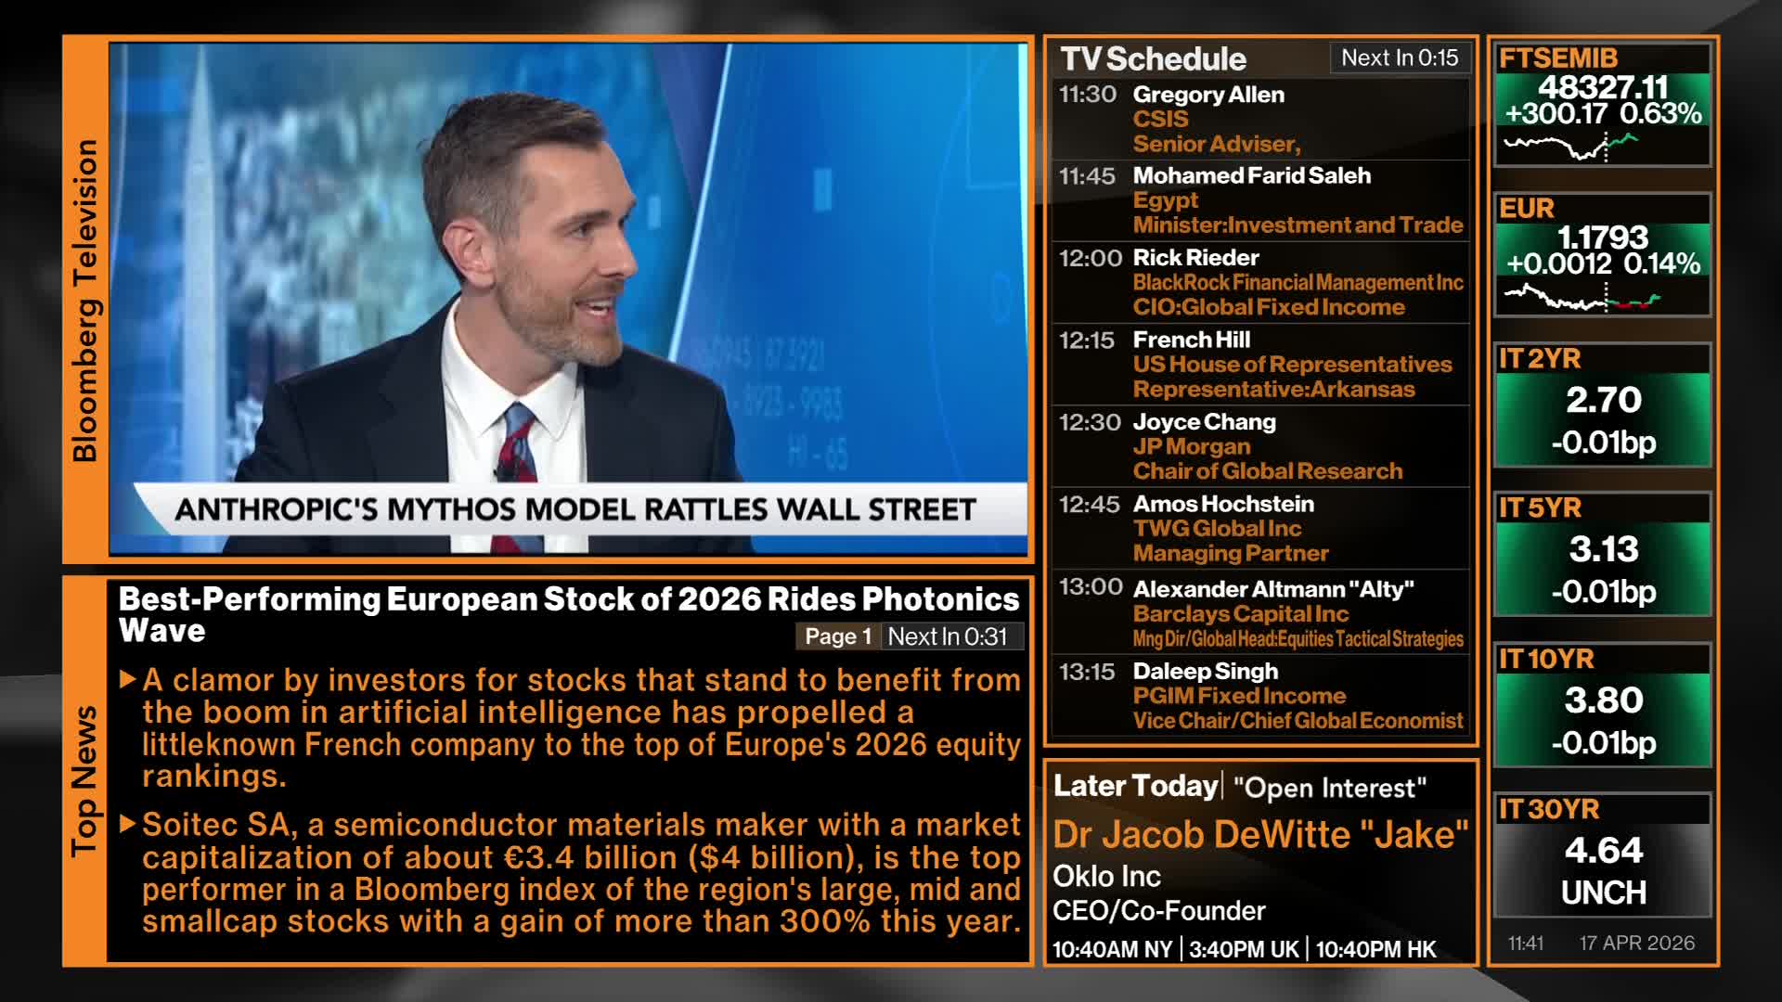Click the 17 APR 2026 date display
Screen dimensions: 1782x1002
pos(1636,943)
